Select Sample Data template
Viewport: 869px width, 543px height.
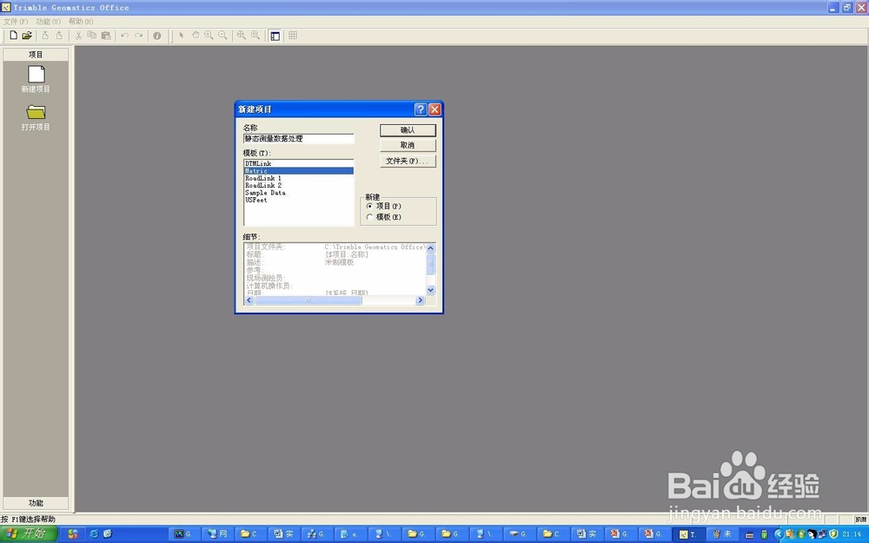click(x=299, y=193)
